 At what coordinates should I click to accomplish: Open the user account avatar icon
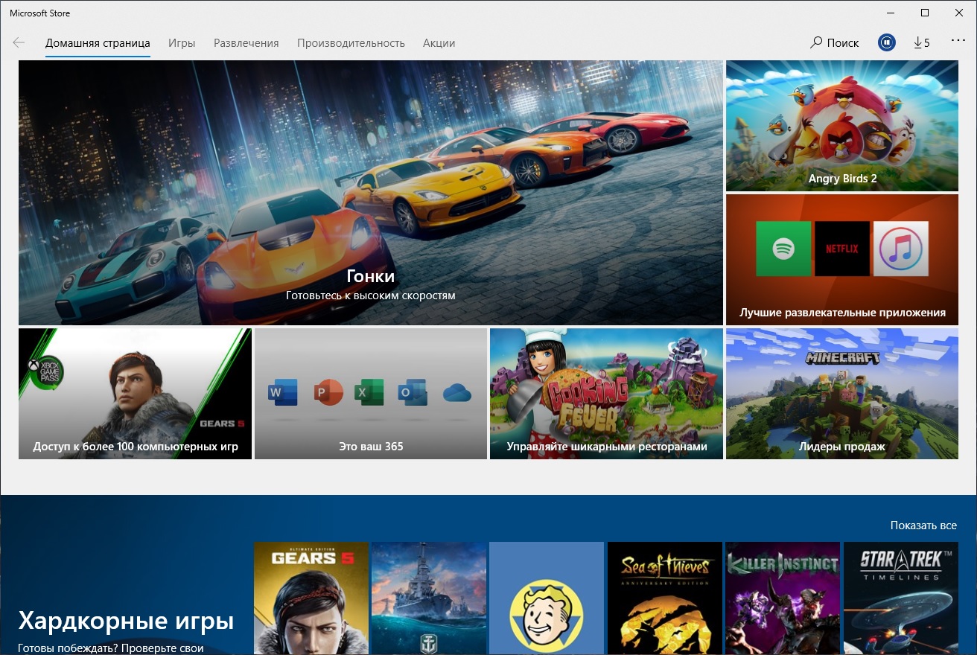(886, 42)
